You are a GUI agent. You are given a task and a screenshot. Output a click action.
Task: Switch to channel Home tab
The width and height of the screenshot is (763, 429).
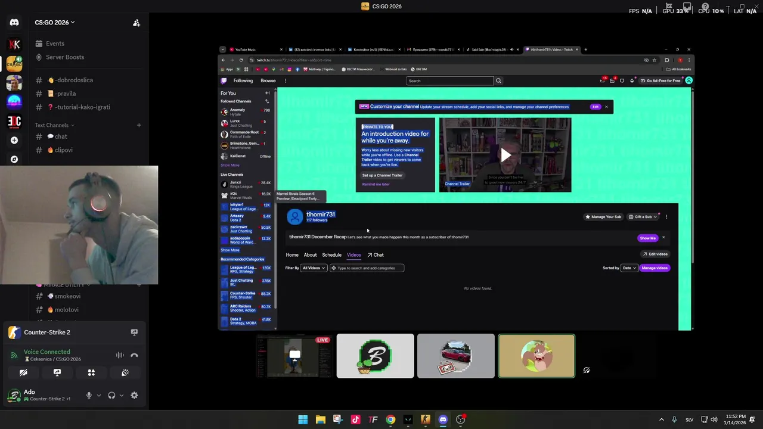(292, 255)
